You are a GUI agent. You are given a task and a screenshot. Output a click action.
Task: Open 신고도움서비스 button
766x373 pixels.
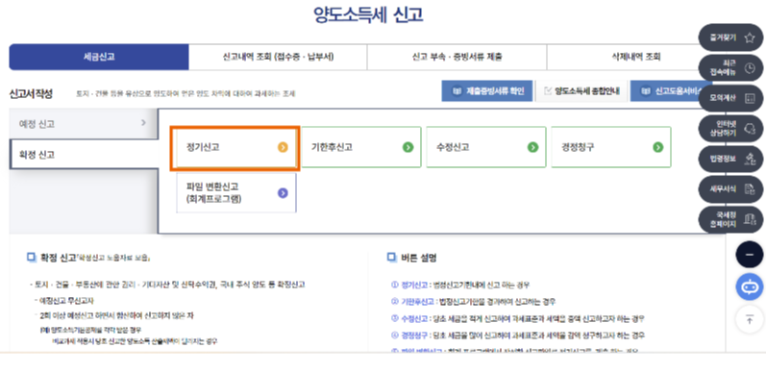click(672, 91)
